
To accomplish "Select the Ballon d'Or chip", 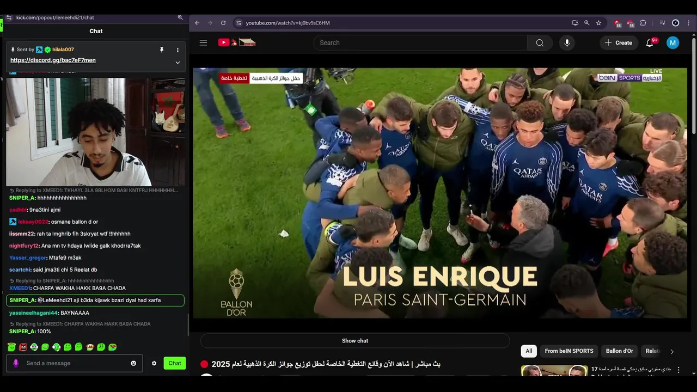I will [620, 351].
